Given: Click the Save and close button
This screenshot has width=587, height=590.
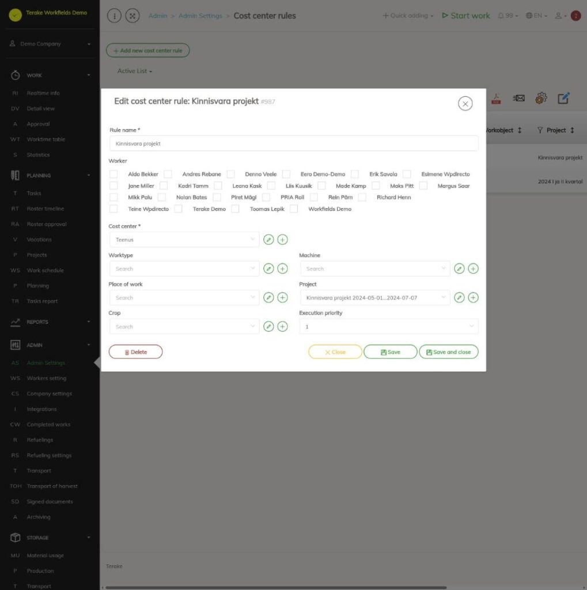Looking at the screenshot, I should 449,352.
